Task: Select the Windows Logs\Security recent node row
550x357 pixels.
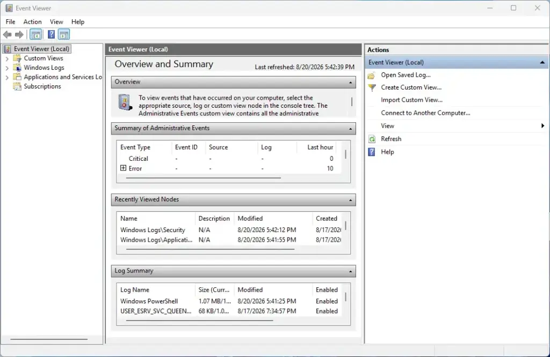Action: [x=229, y=230]
